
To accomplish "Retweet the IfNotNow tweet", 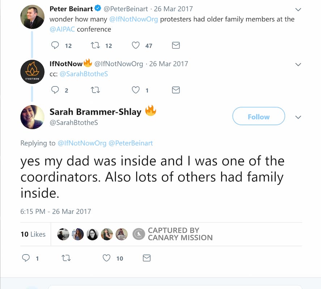I will (95, 90).
